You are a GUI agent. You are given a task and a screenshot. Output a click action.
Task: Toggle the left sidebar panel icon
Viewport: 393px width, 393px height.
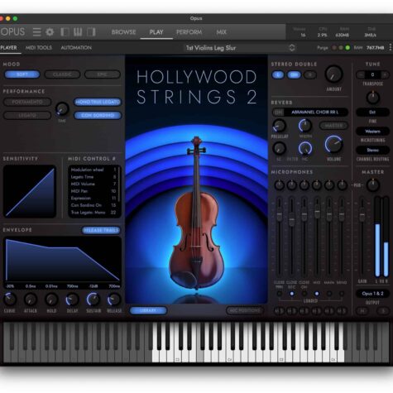click(65, 32)
